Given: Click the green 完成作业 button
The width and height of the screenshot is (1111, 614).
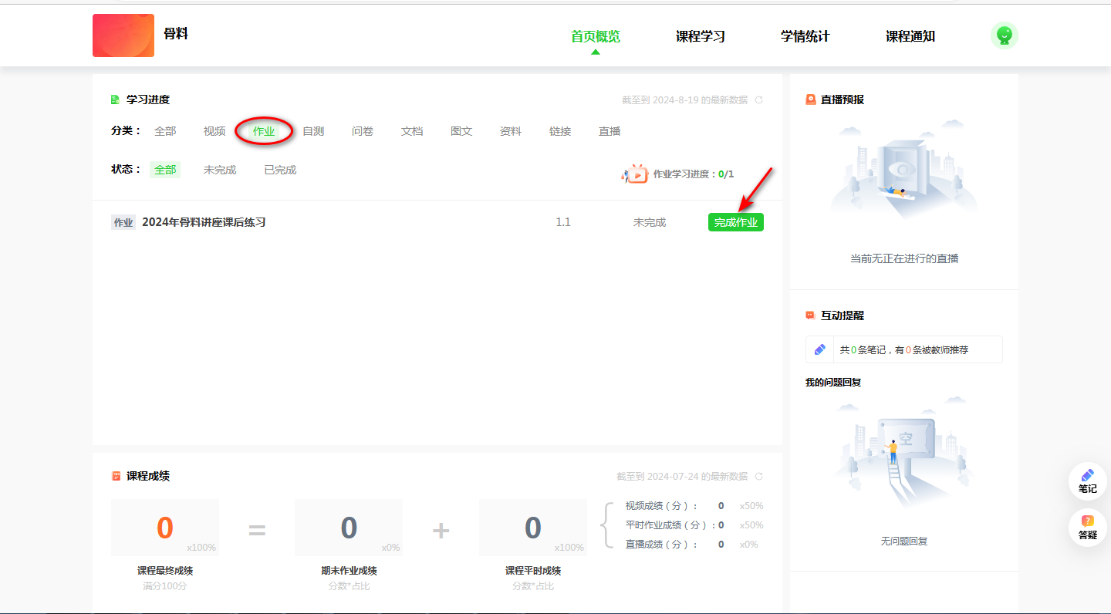Looking at the screenshot, I should click(735, 222).
